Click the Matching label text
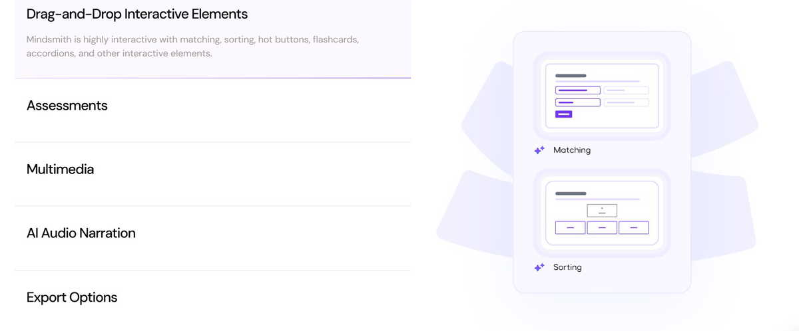 (x=572, y=150)
